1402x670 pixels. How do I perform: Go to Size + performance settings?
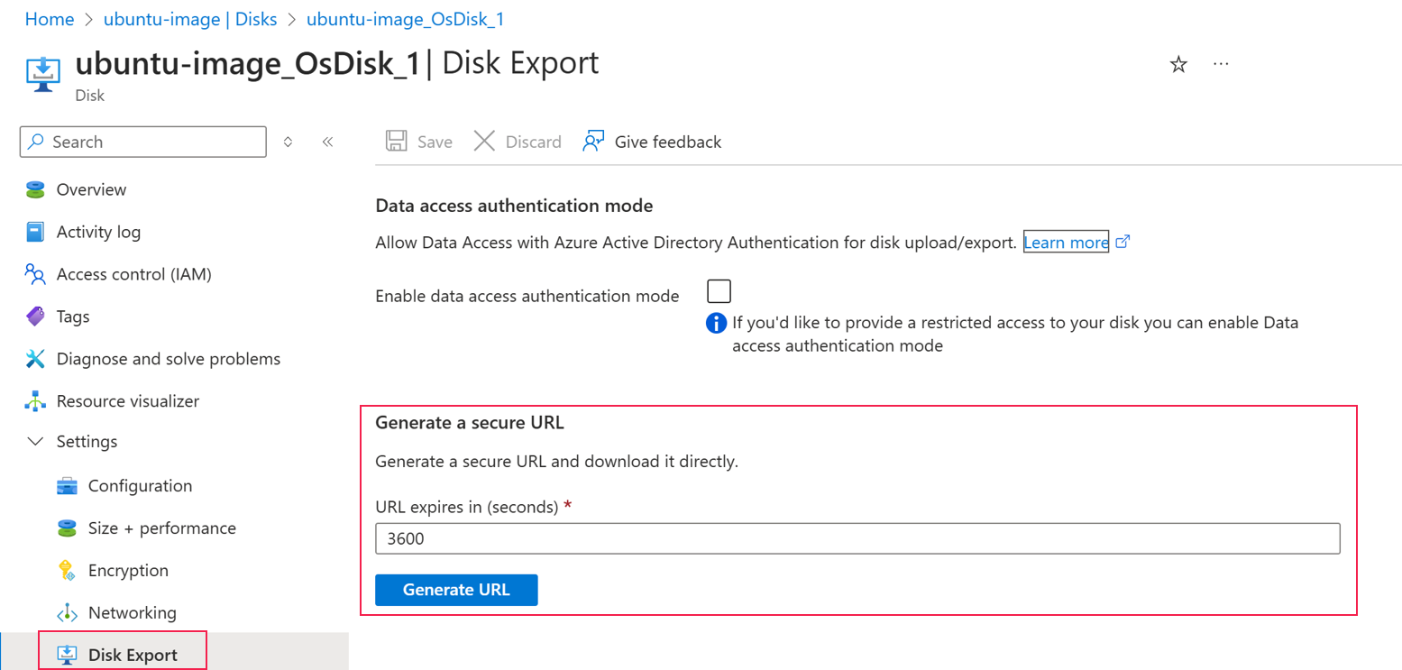coord(161,528)
